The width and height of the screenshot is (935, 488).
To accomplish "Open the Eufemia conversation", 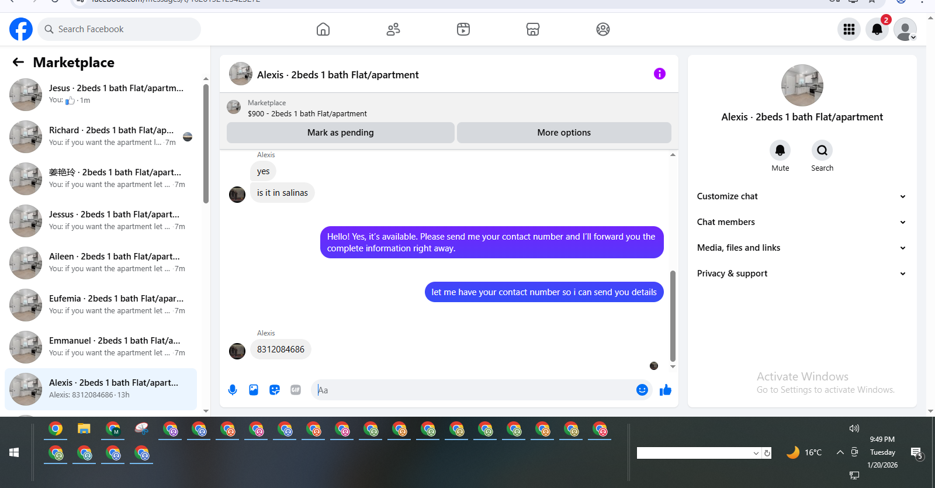I will pyautogui.click(x=101, y=305).
